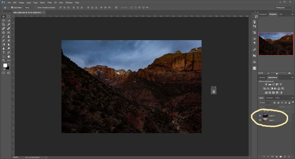Viewport: 295px width, 159px height.
Task: Select the Horizontal Type tool
Action: [x=4, y=53]
